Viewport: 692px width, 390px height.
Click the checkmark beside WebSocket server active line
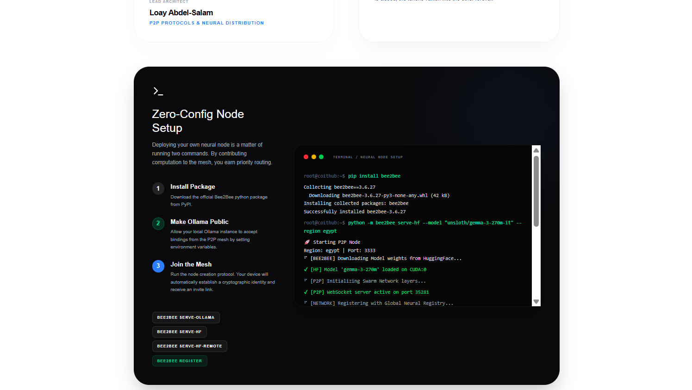click(x=306, y=292)
